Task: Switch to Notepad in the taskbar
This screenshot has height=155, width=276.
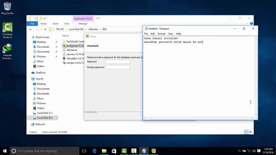Action: (144, 151)
